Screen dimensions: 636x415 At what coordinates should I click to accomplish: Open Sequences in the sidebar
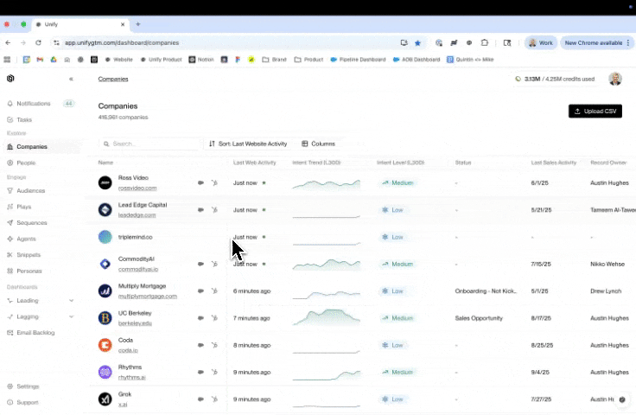click(x=32, y=223)
